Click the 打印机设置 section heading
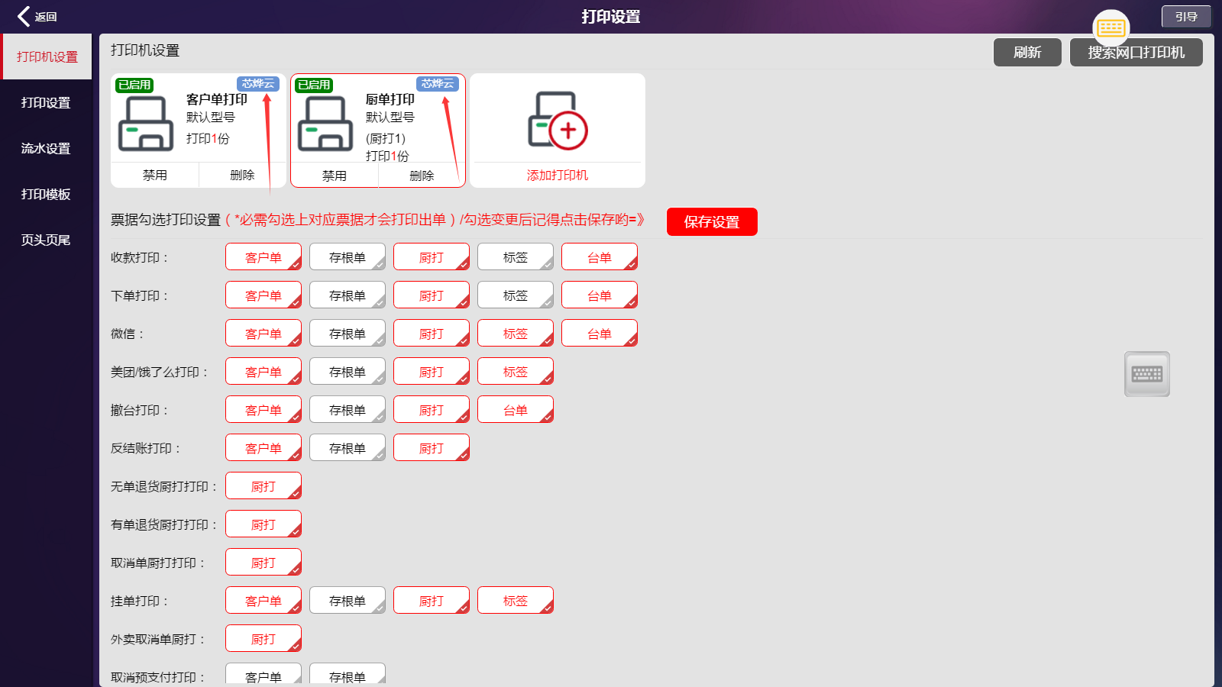The image size is (1222, 687). (x=145, y=50)
